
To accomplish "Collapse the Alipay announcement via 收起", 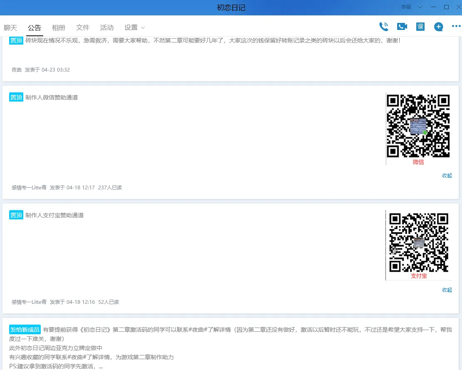I will (x=447, y=289).
